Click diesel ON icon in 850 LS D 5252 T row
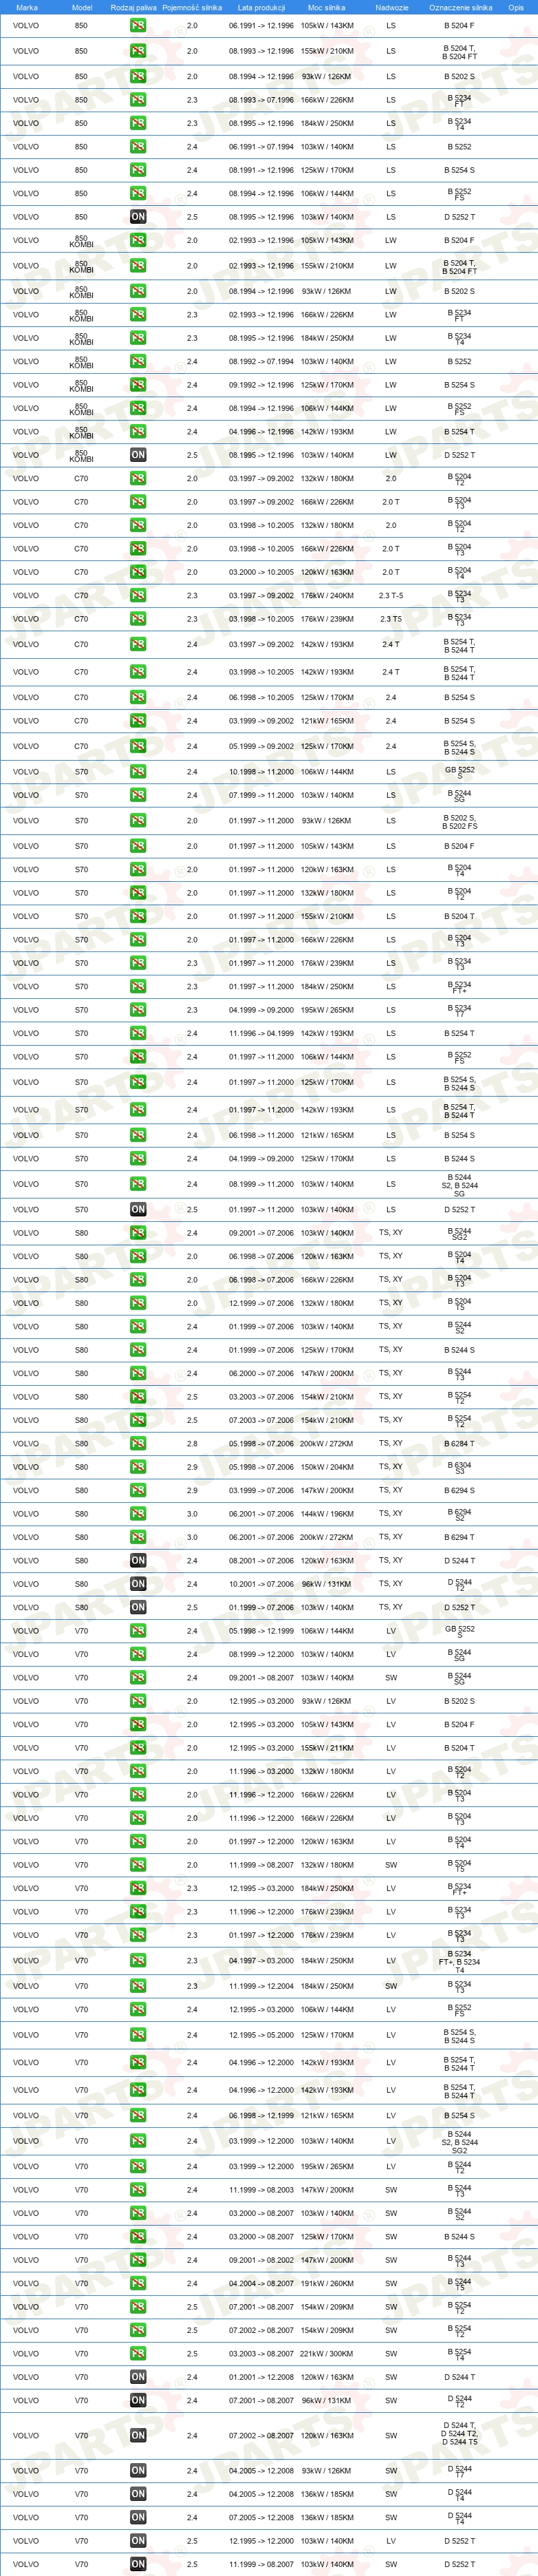This screenshot has height=2576, width=538. click(138, 217)
